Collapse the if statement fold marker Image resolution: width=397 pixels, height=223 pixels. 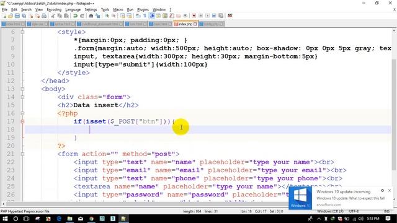point(22,121)
